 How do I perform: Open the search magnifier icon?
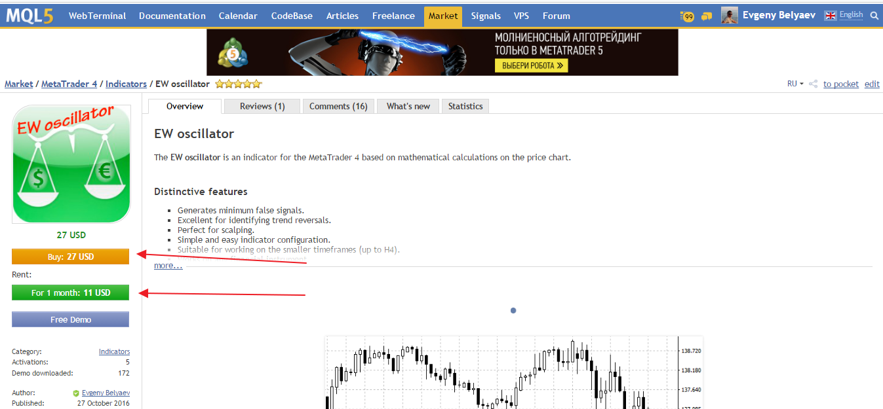[874, 16]
